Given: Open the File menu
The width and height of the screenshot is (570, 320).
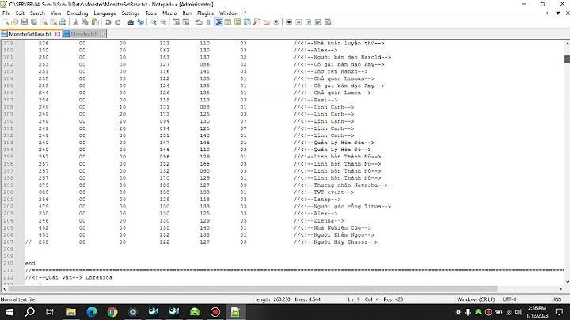Looking at the screenshot, I should 6,13.
